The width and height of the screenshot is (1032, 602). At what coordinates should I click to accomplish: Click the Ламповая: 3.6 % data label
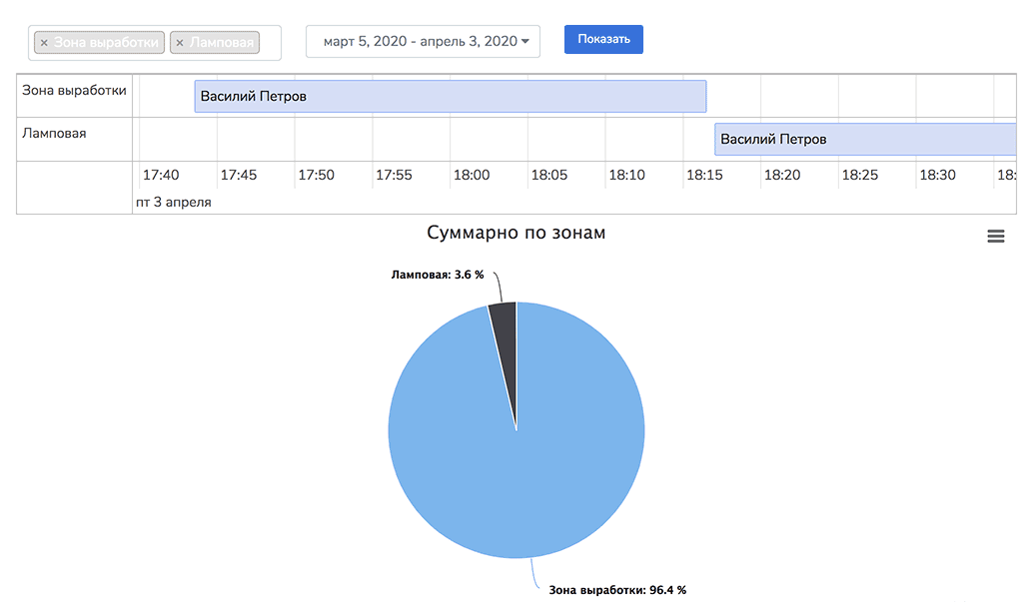(x=437, y=274)
